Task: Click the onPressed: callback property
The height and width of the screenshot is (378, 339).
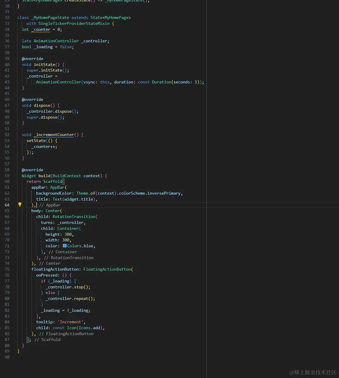Action: coord(48,275)
